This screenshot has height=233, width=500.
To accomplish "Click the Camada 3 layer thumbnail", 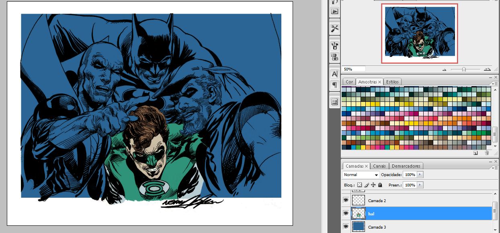I will 358,227.
